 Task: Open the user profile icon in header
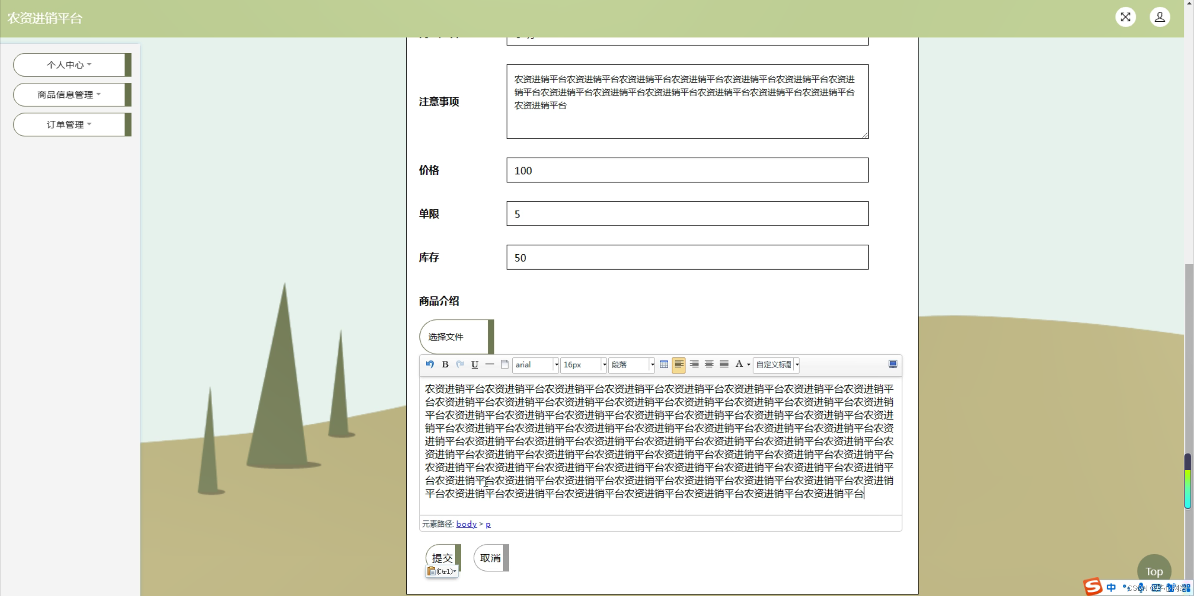[1160, 17]
